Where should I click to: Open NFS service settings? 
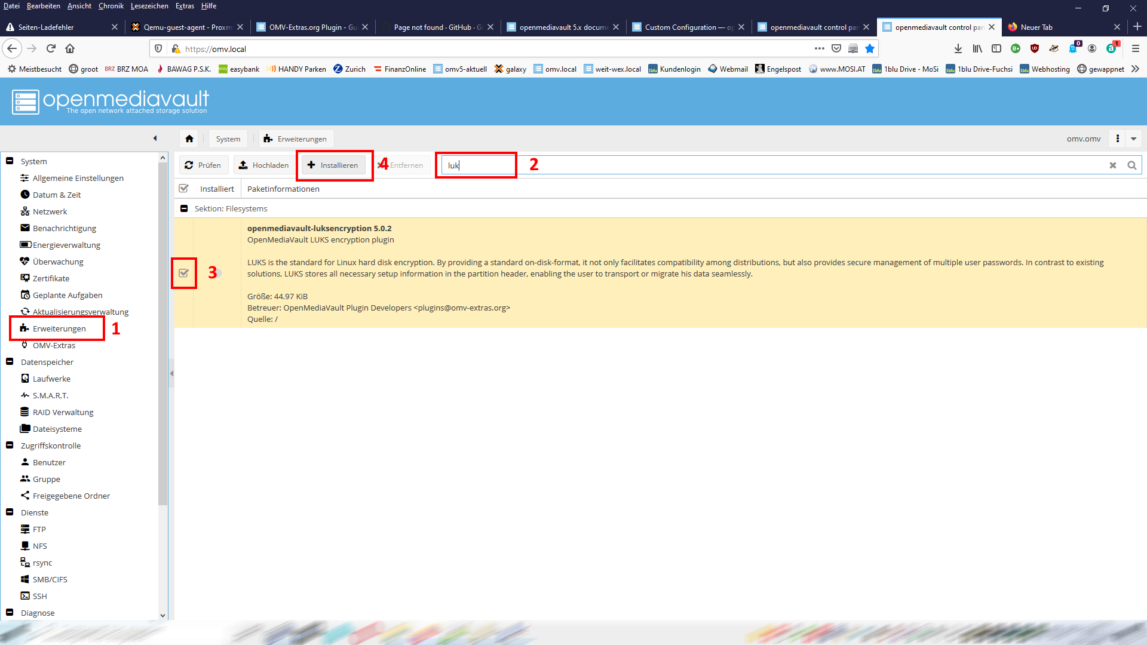(x=39, y=546)
